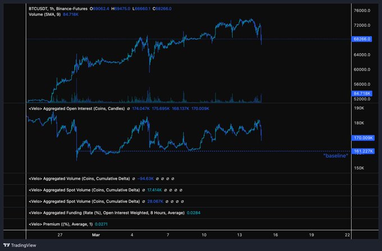Click the Mar label on time axis
The height and width of the screenshot is (251, 382).
[95, 235]
